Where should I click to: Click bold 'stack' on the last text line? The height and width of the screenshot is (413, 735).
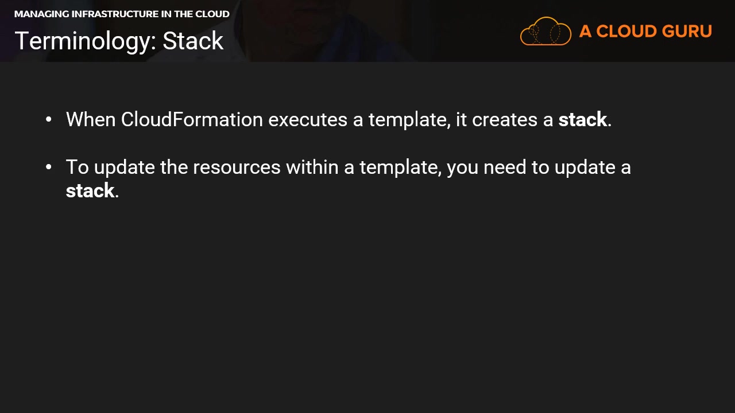click(x=90, y=190)
